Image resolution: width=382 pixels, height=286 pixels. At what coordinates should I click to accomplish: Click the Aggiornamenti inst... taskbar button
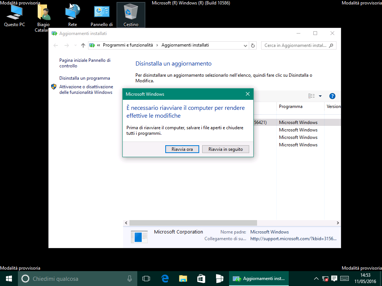tap(259, 279)
